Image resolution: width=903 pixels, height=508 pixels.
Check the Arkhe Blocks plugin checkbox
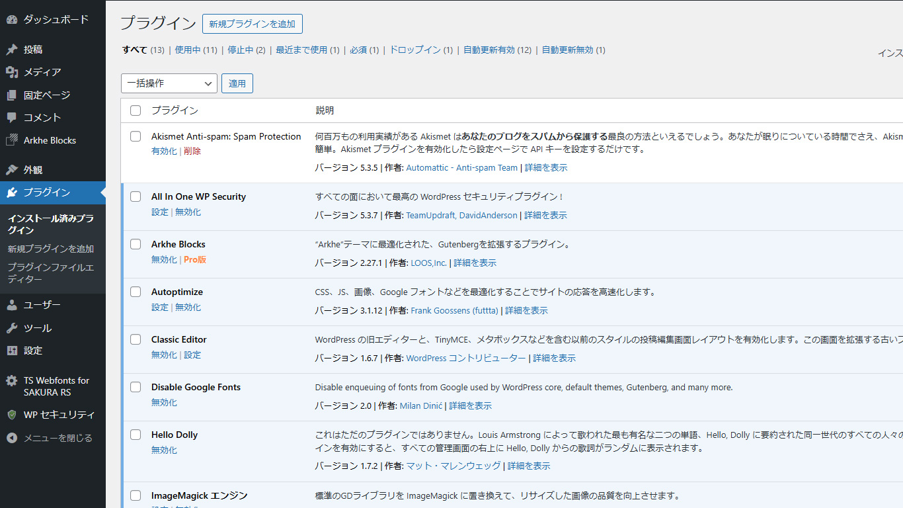pos(136,244)
